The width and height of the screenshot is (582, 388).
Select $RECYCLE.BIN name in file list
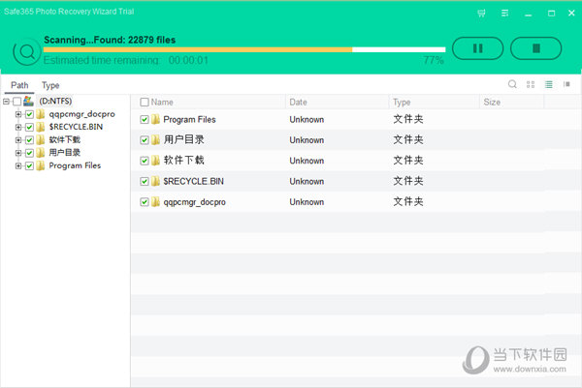[193, 181]
